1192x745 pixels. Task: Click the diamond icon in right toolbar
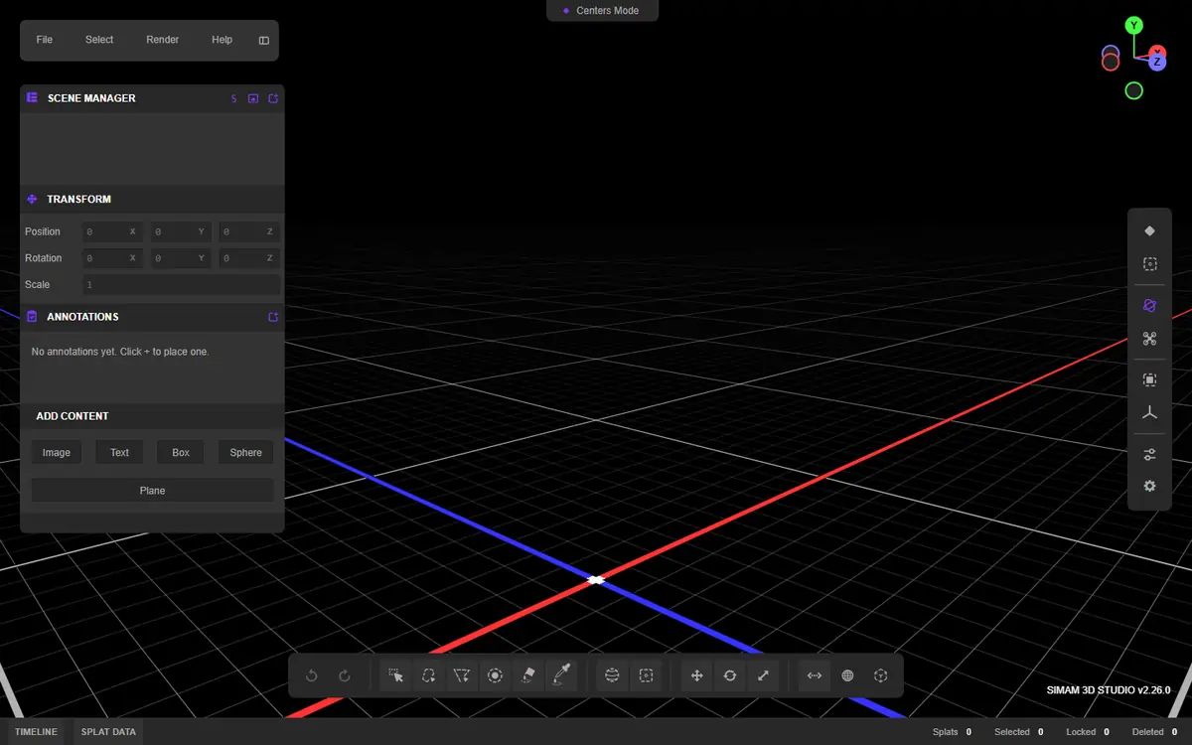[1149, 230]
